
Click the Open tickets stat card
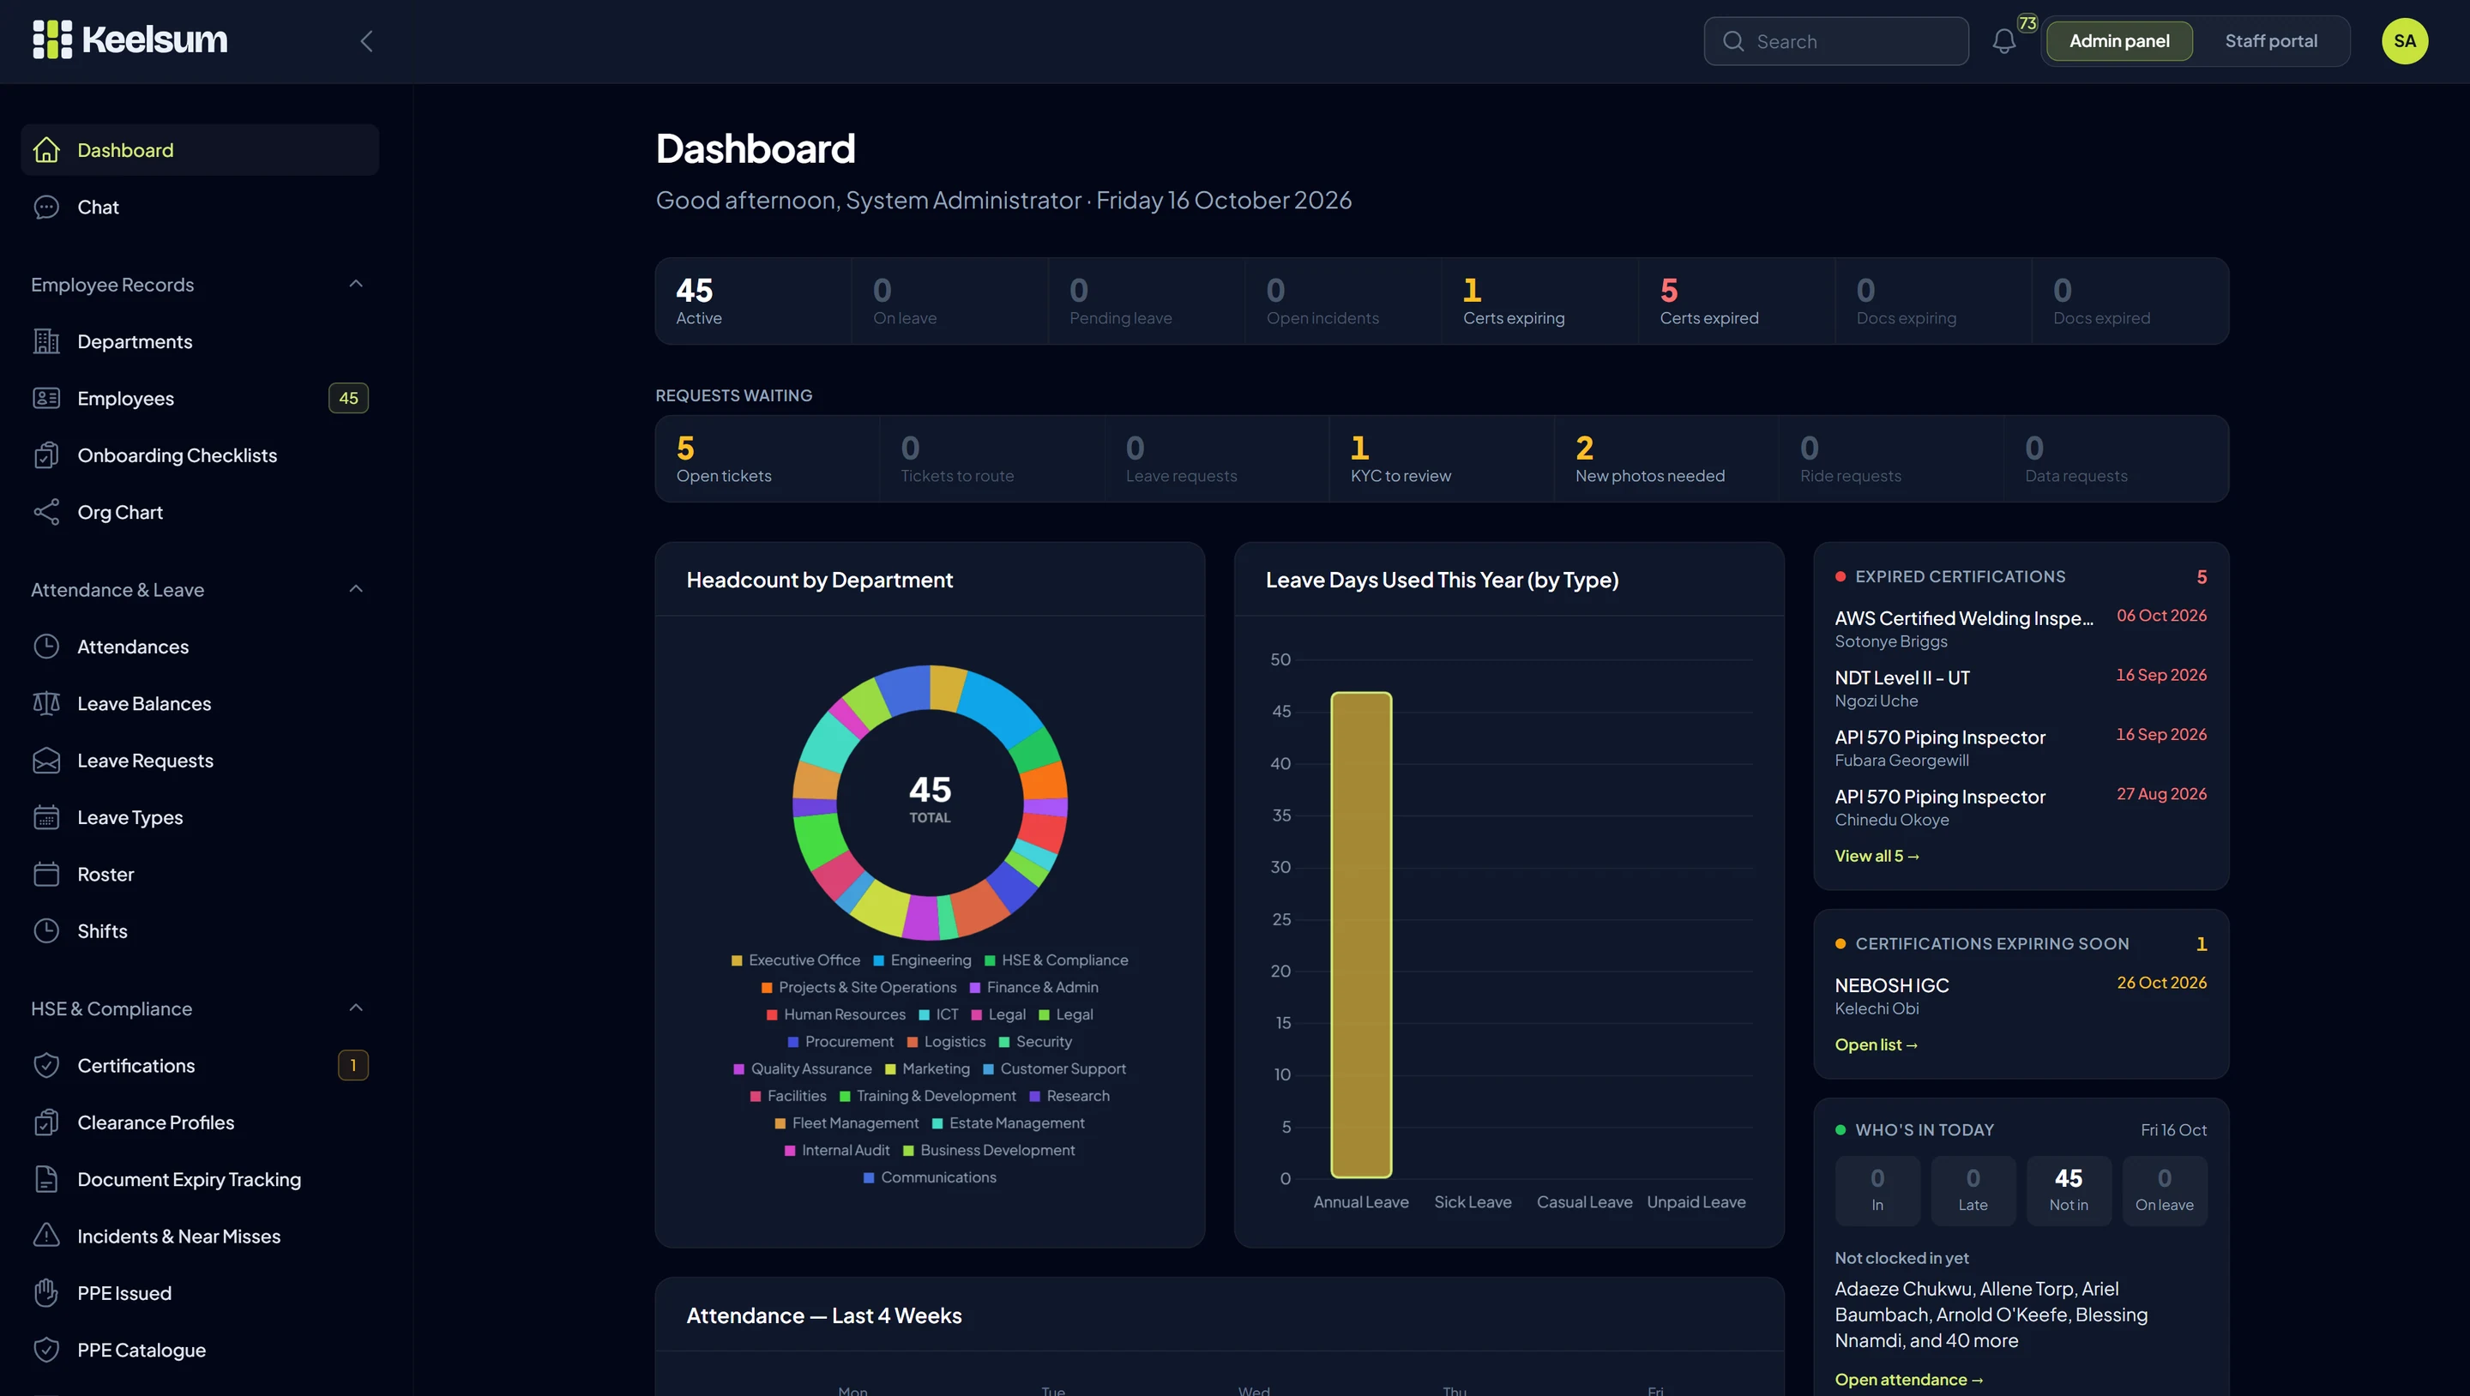[x=767, y=458]
